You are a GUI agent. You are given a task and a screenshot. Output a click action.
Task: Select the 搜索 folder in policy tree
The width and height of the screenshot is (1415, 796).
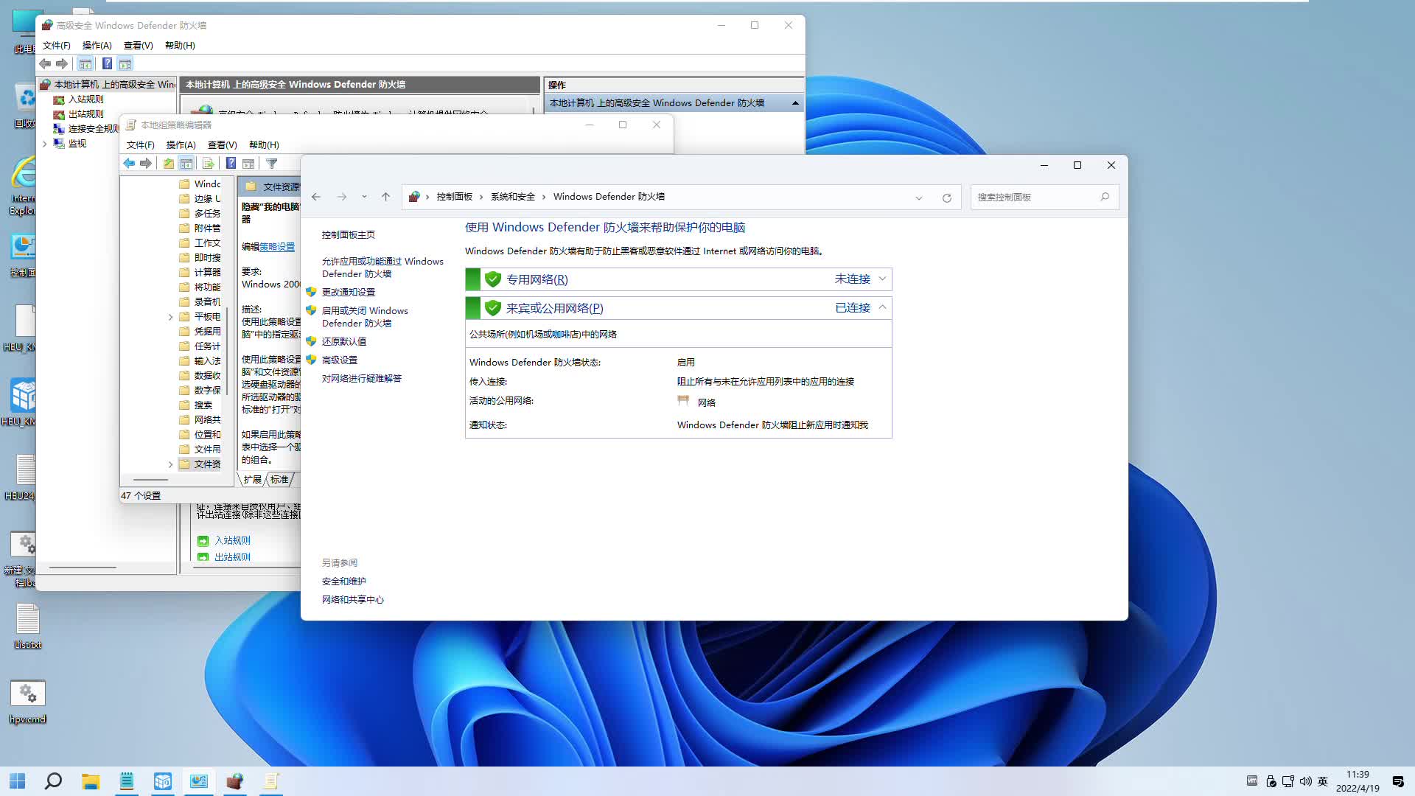click(x=203, y=405)
